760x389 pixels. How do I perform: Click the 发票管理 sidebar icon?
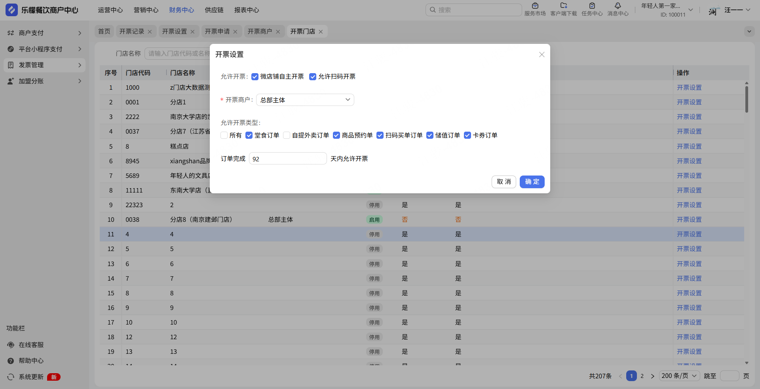(x=11, y=65)
